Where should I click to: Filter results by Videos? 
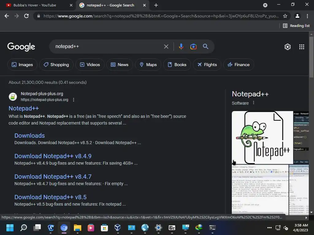(x=90, y=65)
